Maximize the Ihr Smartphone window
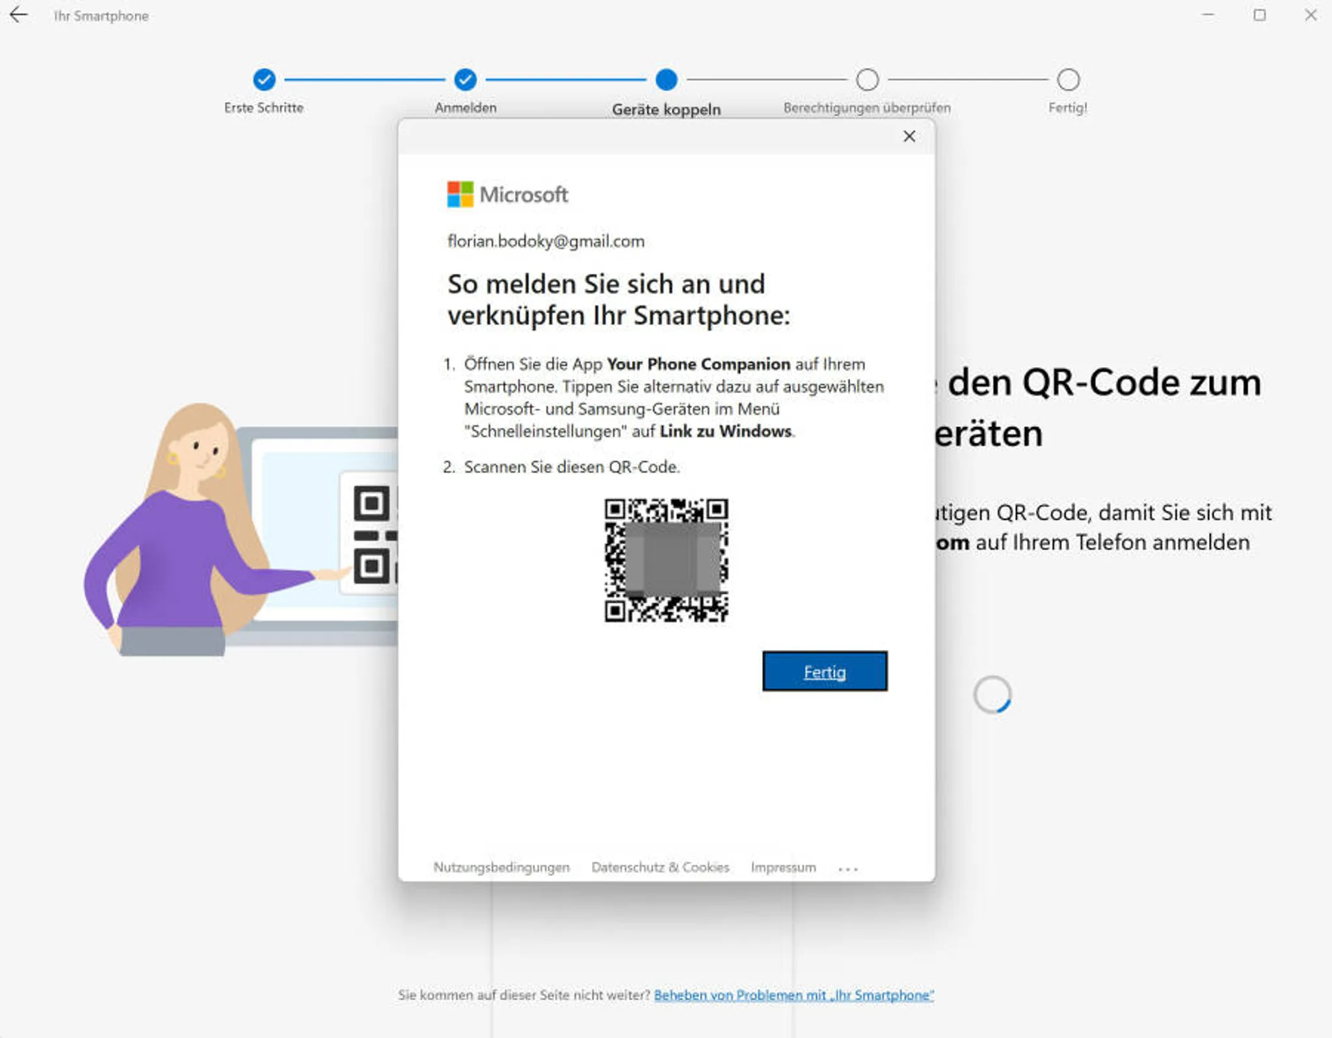Image resolution: width=1332 pixels, height=1038 pixels. [1260, 15]
